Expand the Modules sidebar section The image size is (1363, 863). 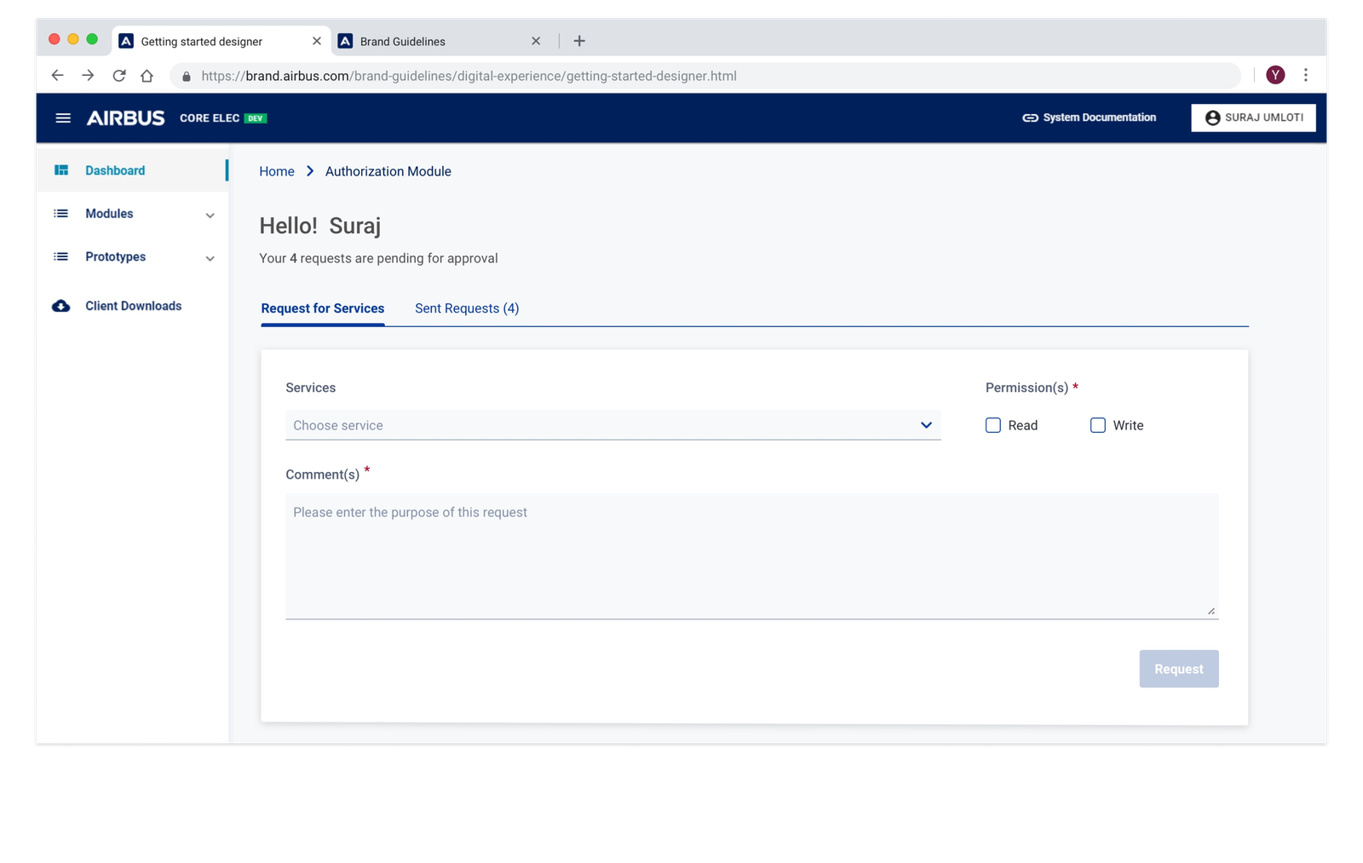coord(210,215)
